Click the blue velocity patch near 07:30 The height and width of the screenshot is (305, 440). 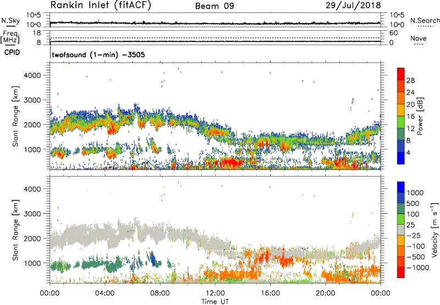pos(153,259)
